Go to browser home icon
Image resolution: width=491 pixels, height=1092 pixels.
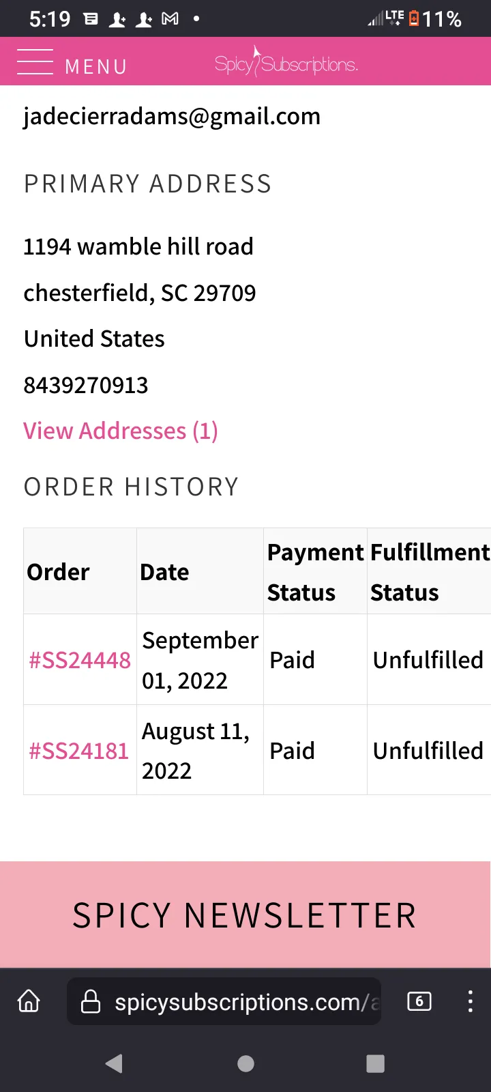click(x=29, y=1001)
